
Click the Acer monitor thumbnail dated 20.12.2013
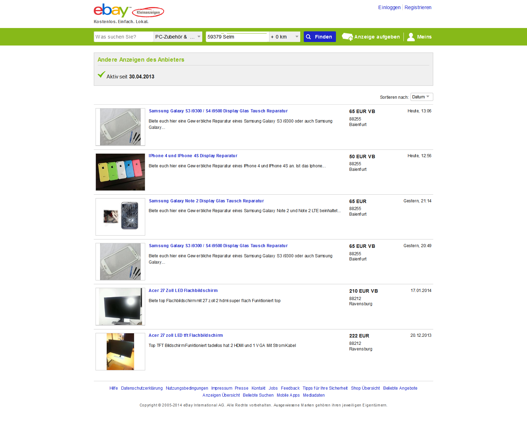pos(120,351)
